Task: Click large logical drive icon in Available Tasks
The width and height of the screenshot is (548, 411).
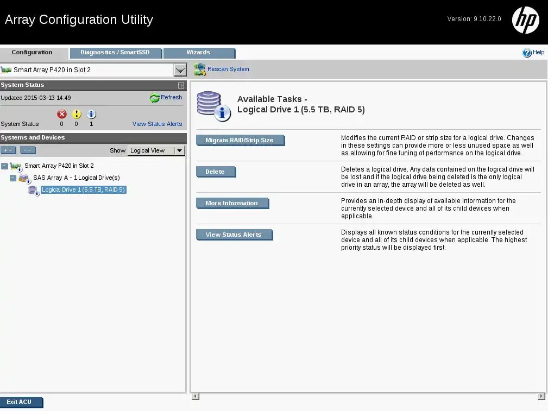Action: pyautogui.click(x=213, y=106)
